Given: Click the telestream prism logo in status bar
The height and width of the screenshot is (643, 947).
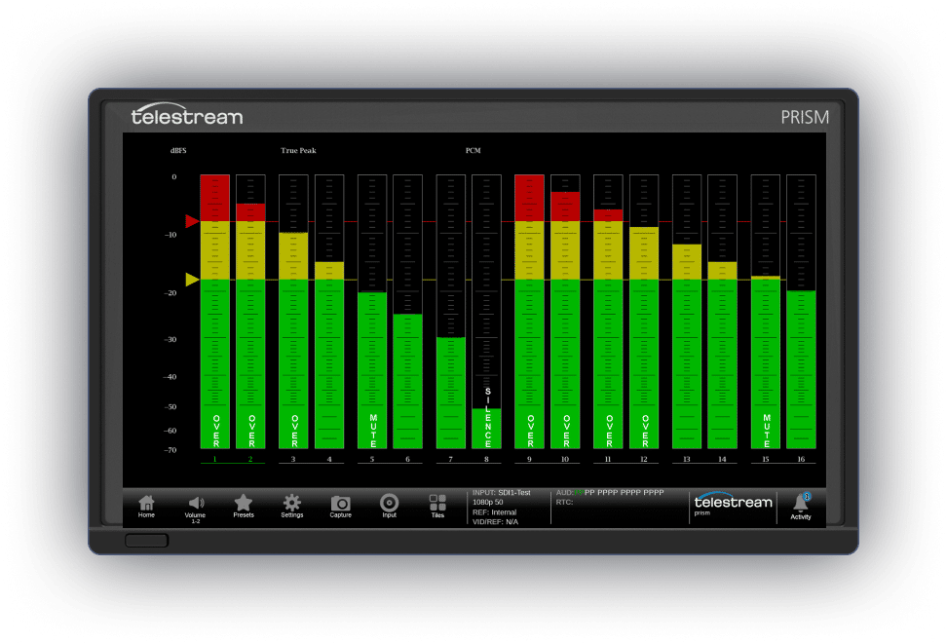Looking at the screenshot, I should pos(733,504).
